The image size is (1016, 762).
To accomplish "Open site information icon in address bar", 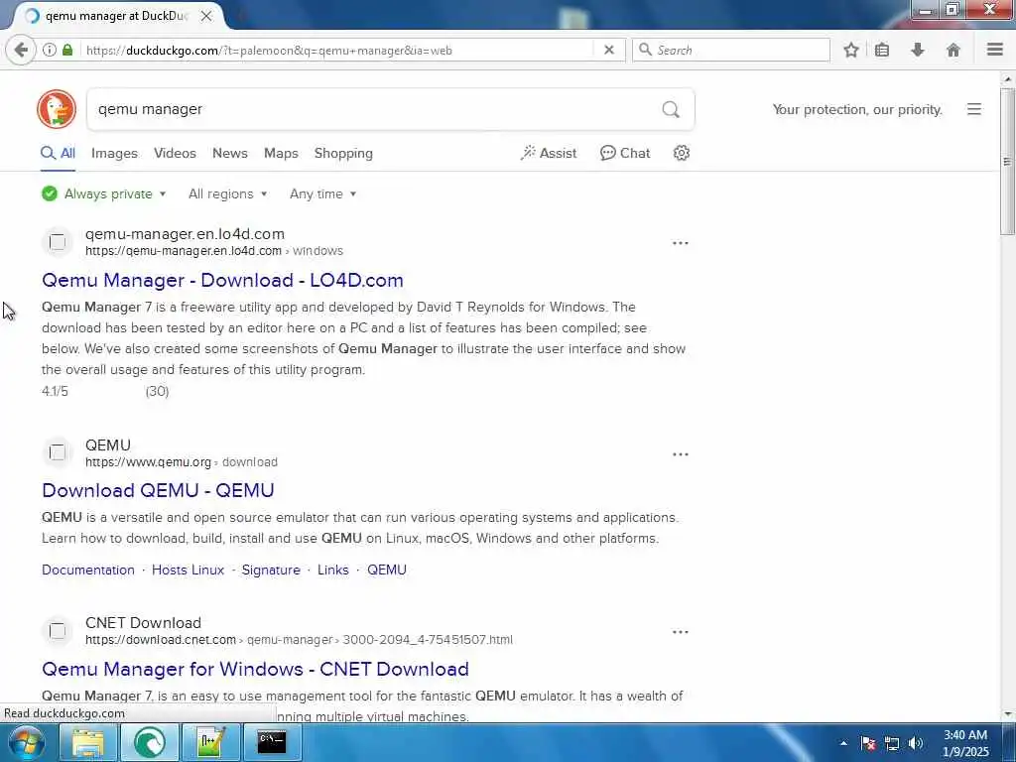I will 50,50.
